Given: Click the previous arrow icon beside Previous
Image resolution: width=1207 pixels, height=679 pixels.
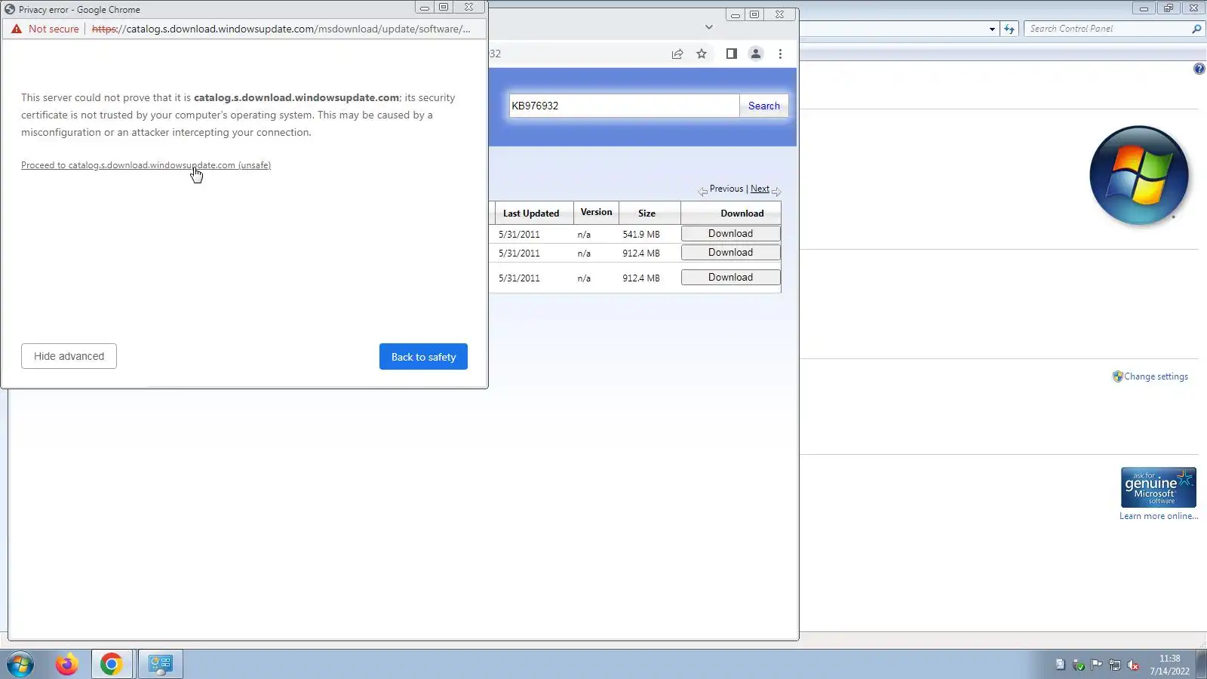Looking at the screenshot, I should (x=702, y=192).
